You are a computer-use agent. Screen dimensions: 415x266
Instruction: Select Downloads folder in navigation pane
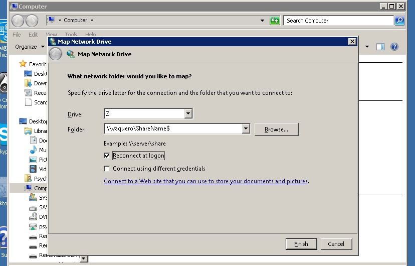click(35, 83)
